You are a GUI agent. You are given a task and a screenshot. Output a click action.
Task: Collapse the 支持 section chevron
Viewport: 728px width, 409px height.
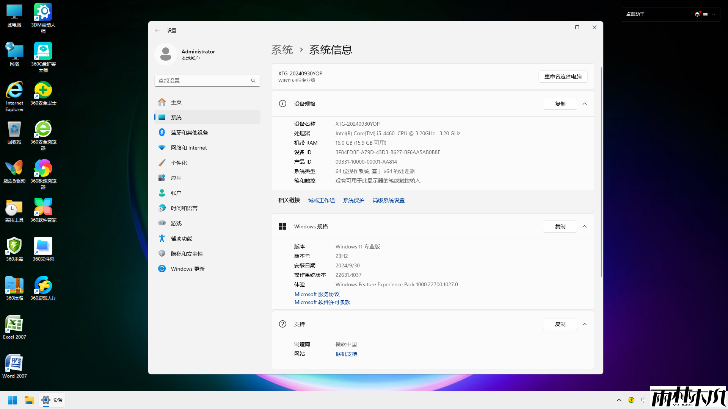coord(585,324)
